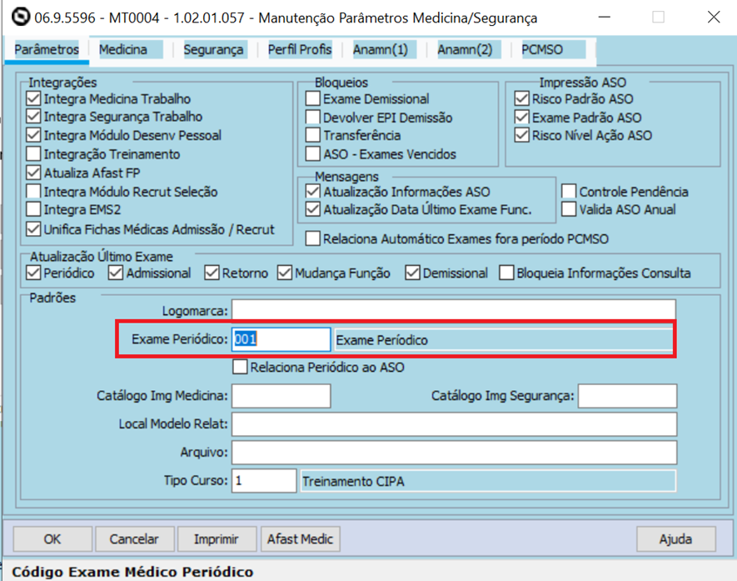Select the PCMSO tab

[544, 49]
